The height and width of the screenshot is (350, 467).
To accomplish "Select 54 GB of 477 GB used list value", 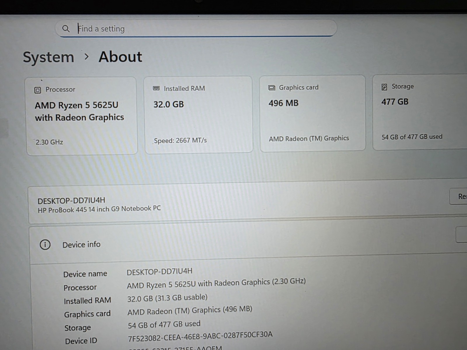I will 164,324.
